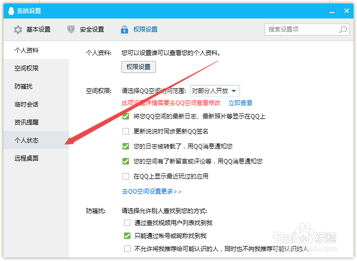Viewport: 357px width, 261px height.
Task: Select 临时会话 in the sidebar
Action: tap(36, 104)
